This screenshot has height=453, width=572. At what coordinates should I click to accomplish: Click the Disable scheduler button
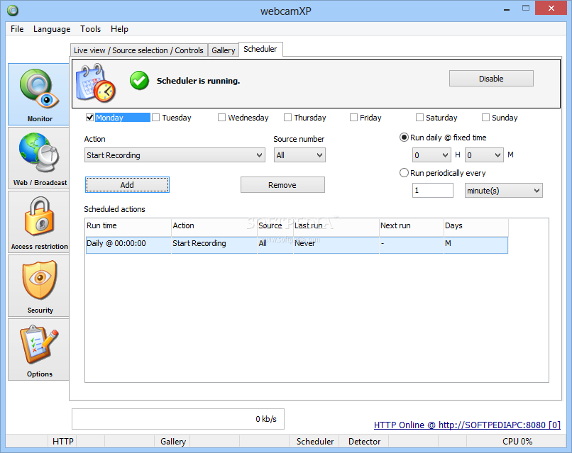tap(491, 79)
